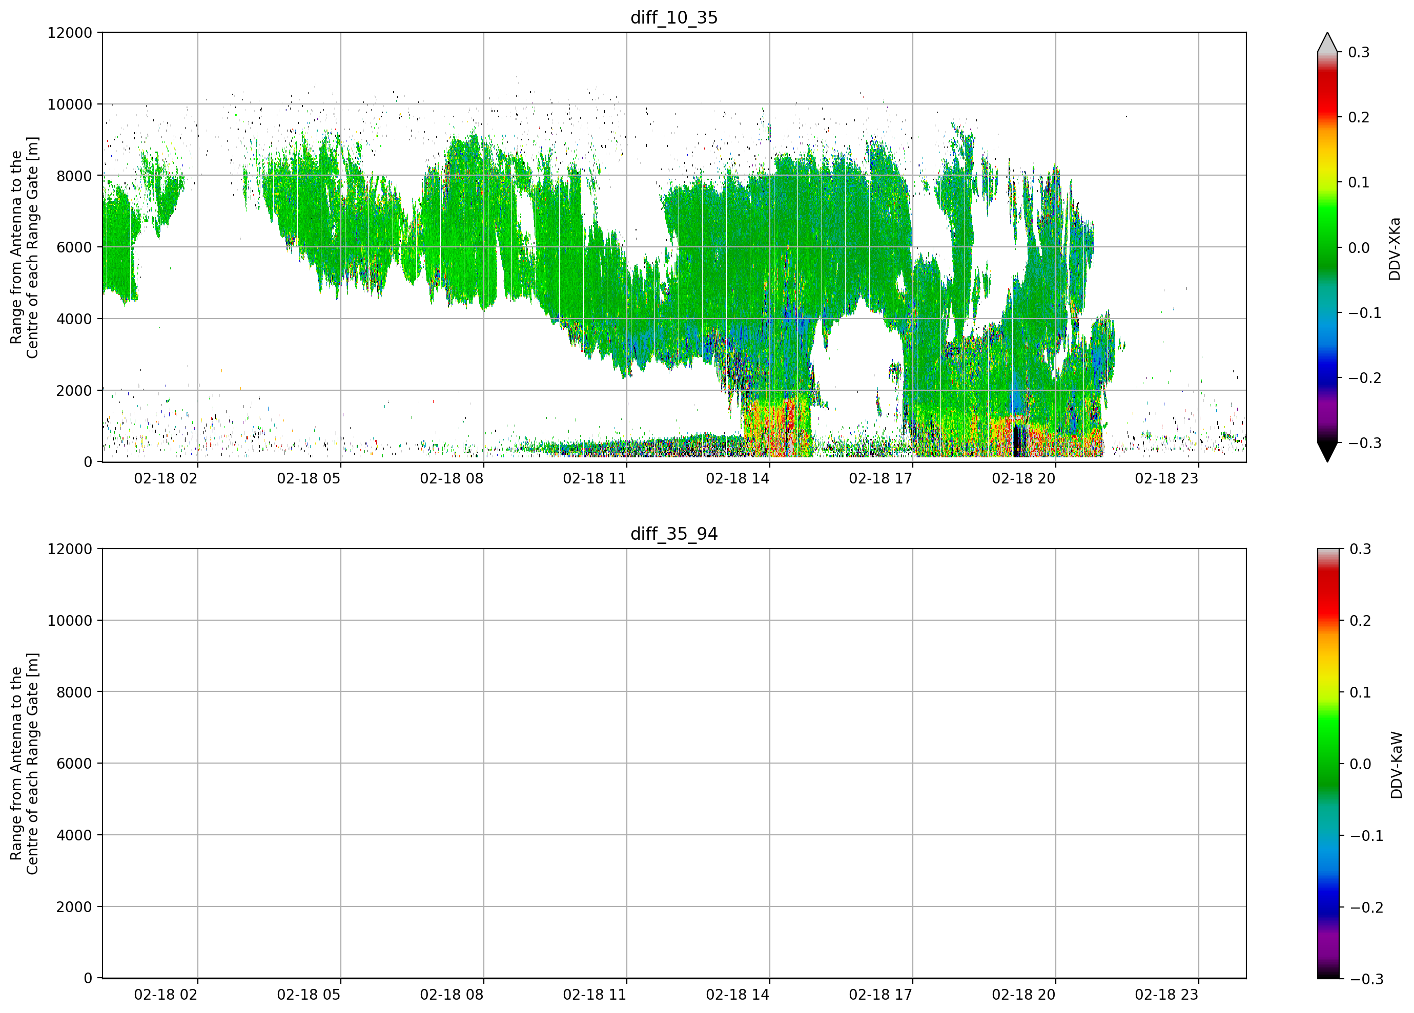
Task: Click the 4000 y-tick on the diff_35_94 plot
Action: click(74, 835)
